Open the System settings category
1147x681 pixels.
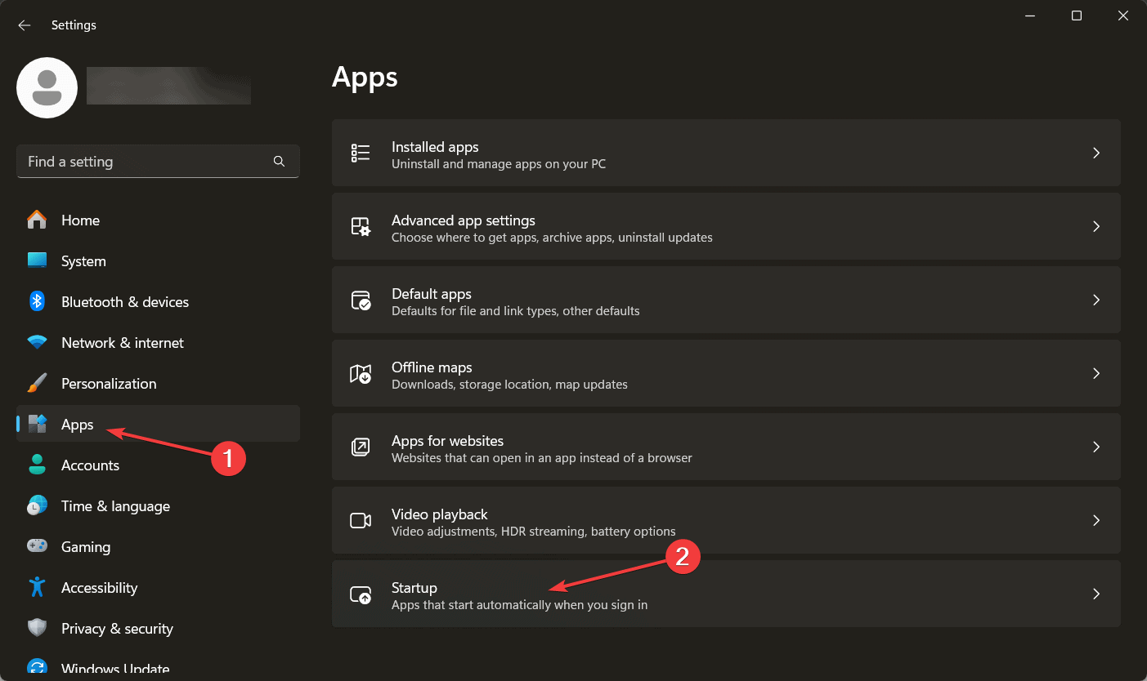pyautogui.click(x=158, y=261)
